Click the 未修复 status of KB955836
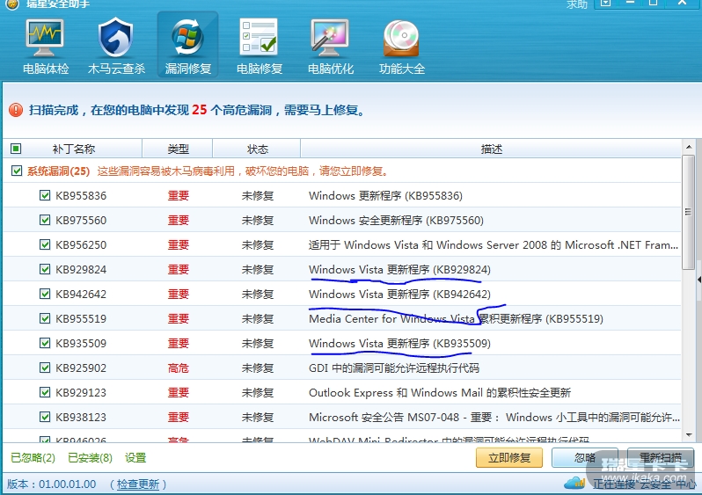Screen dimensions: 702x495 coord(258,195)
